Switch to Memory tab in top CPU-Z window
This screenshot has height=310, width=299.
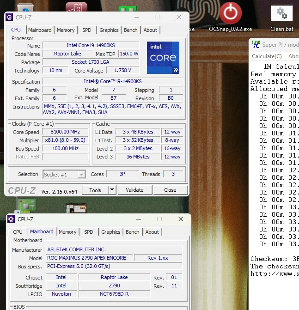tap(66, 30)
